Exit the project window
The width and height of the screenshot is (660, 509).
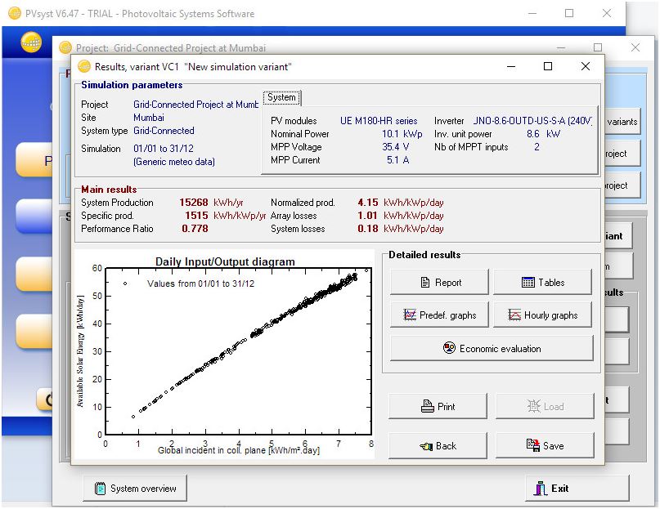pos(577,489)
